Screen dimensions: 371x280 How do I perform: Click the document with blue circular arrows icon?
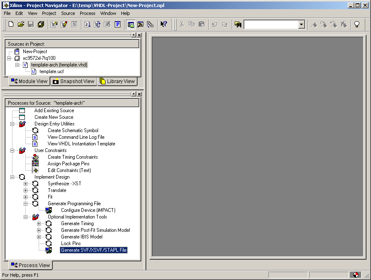[x=97, y=24]
